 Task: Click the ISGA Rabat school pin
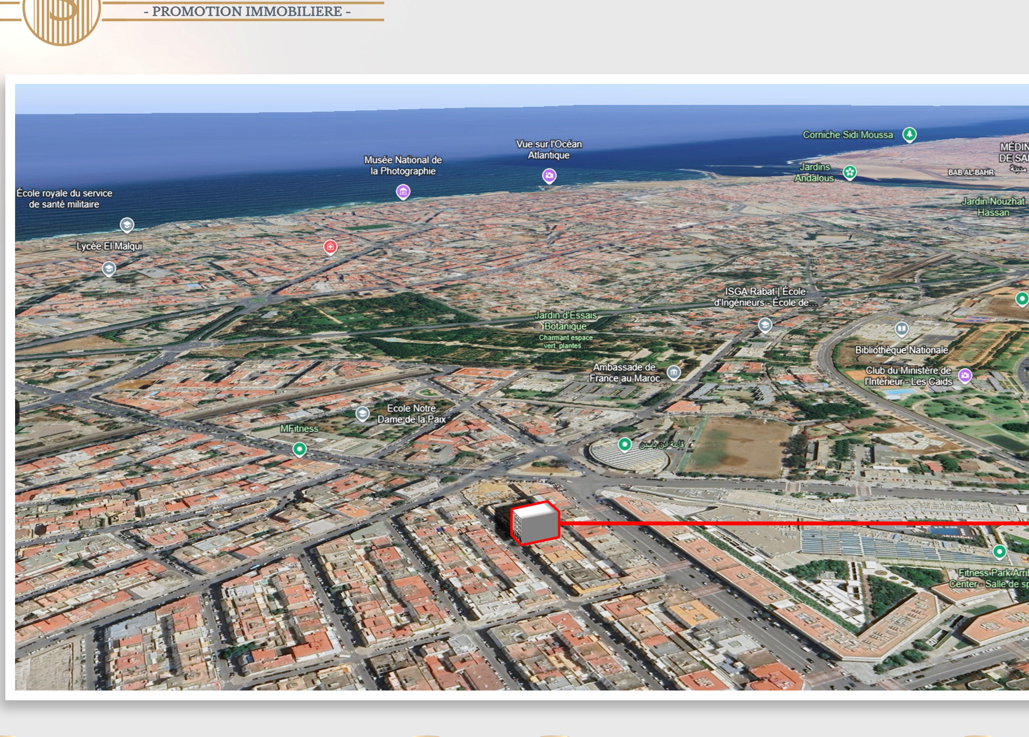point(765,325)
